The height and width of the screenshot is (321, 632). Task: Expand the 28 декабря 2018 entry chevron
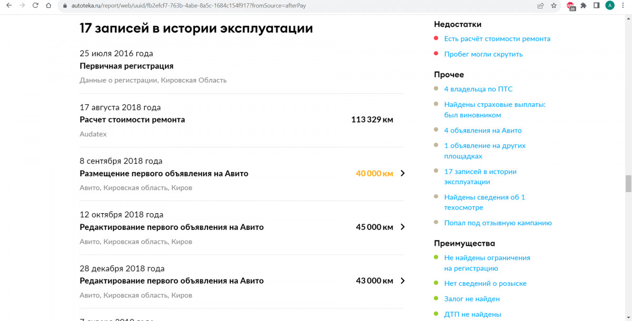402,281
